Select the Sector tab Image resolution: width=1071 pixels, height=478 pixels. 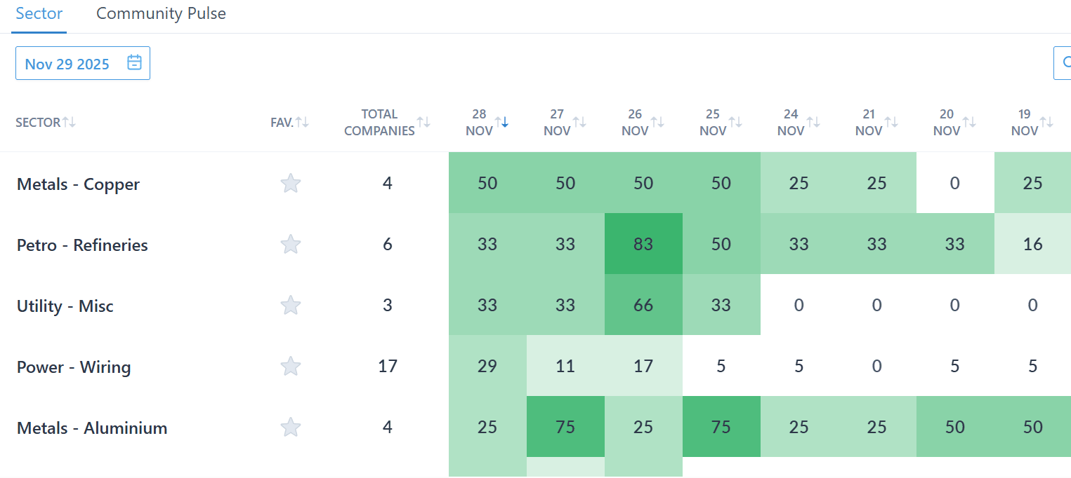[39, 14]
